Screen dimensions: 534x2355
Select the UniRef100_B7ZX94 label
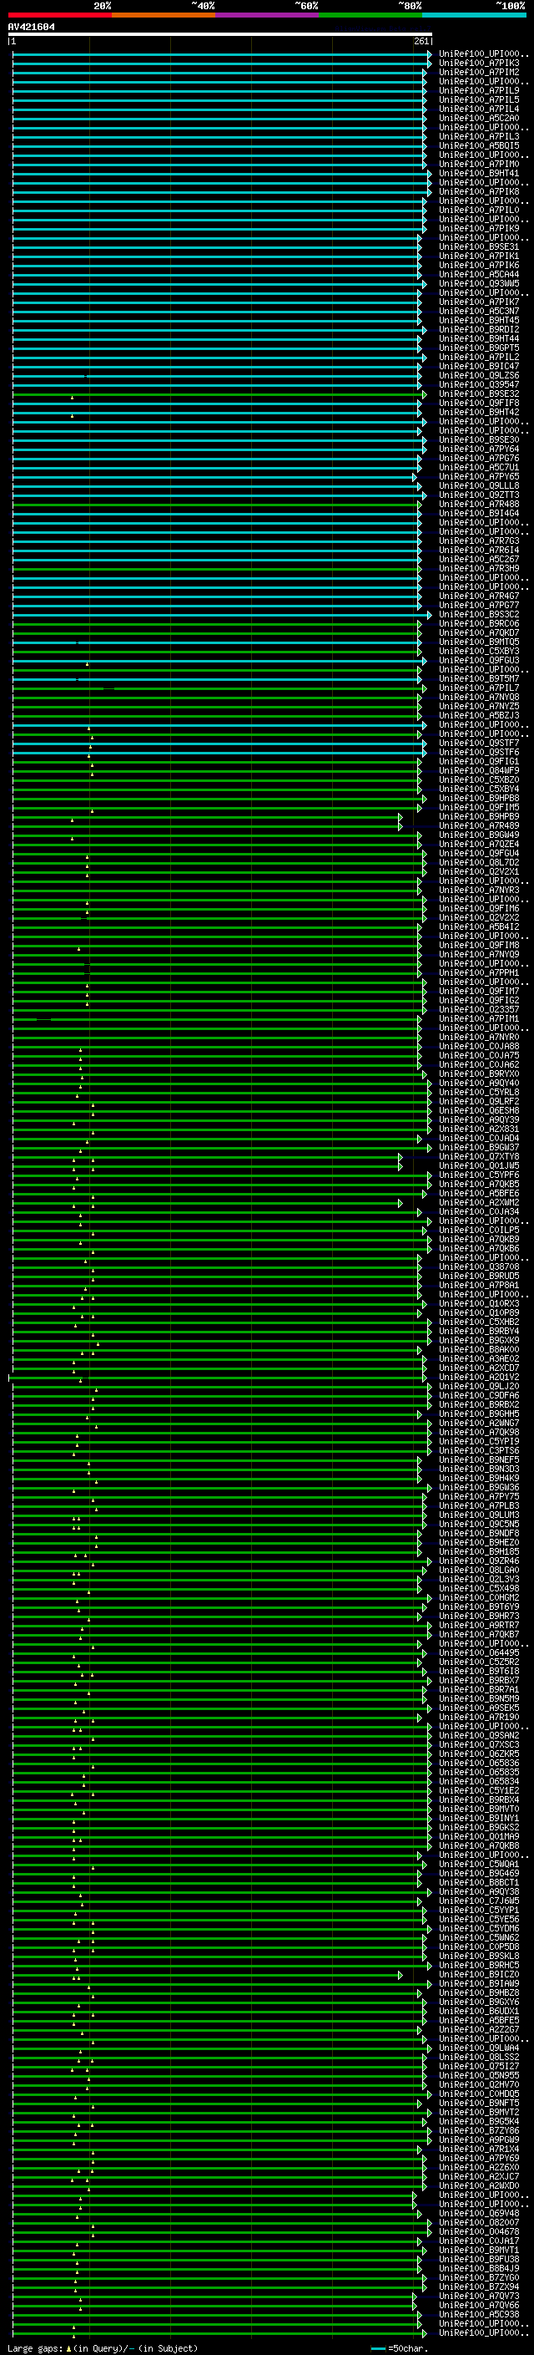(479, 2286)
